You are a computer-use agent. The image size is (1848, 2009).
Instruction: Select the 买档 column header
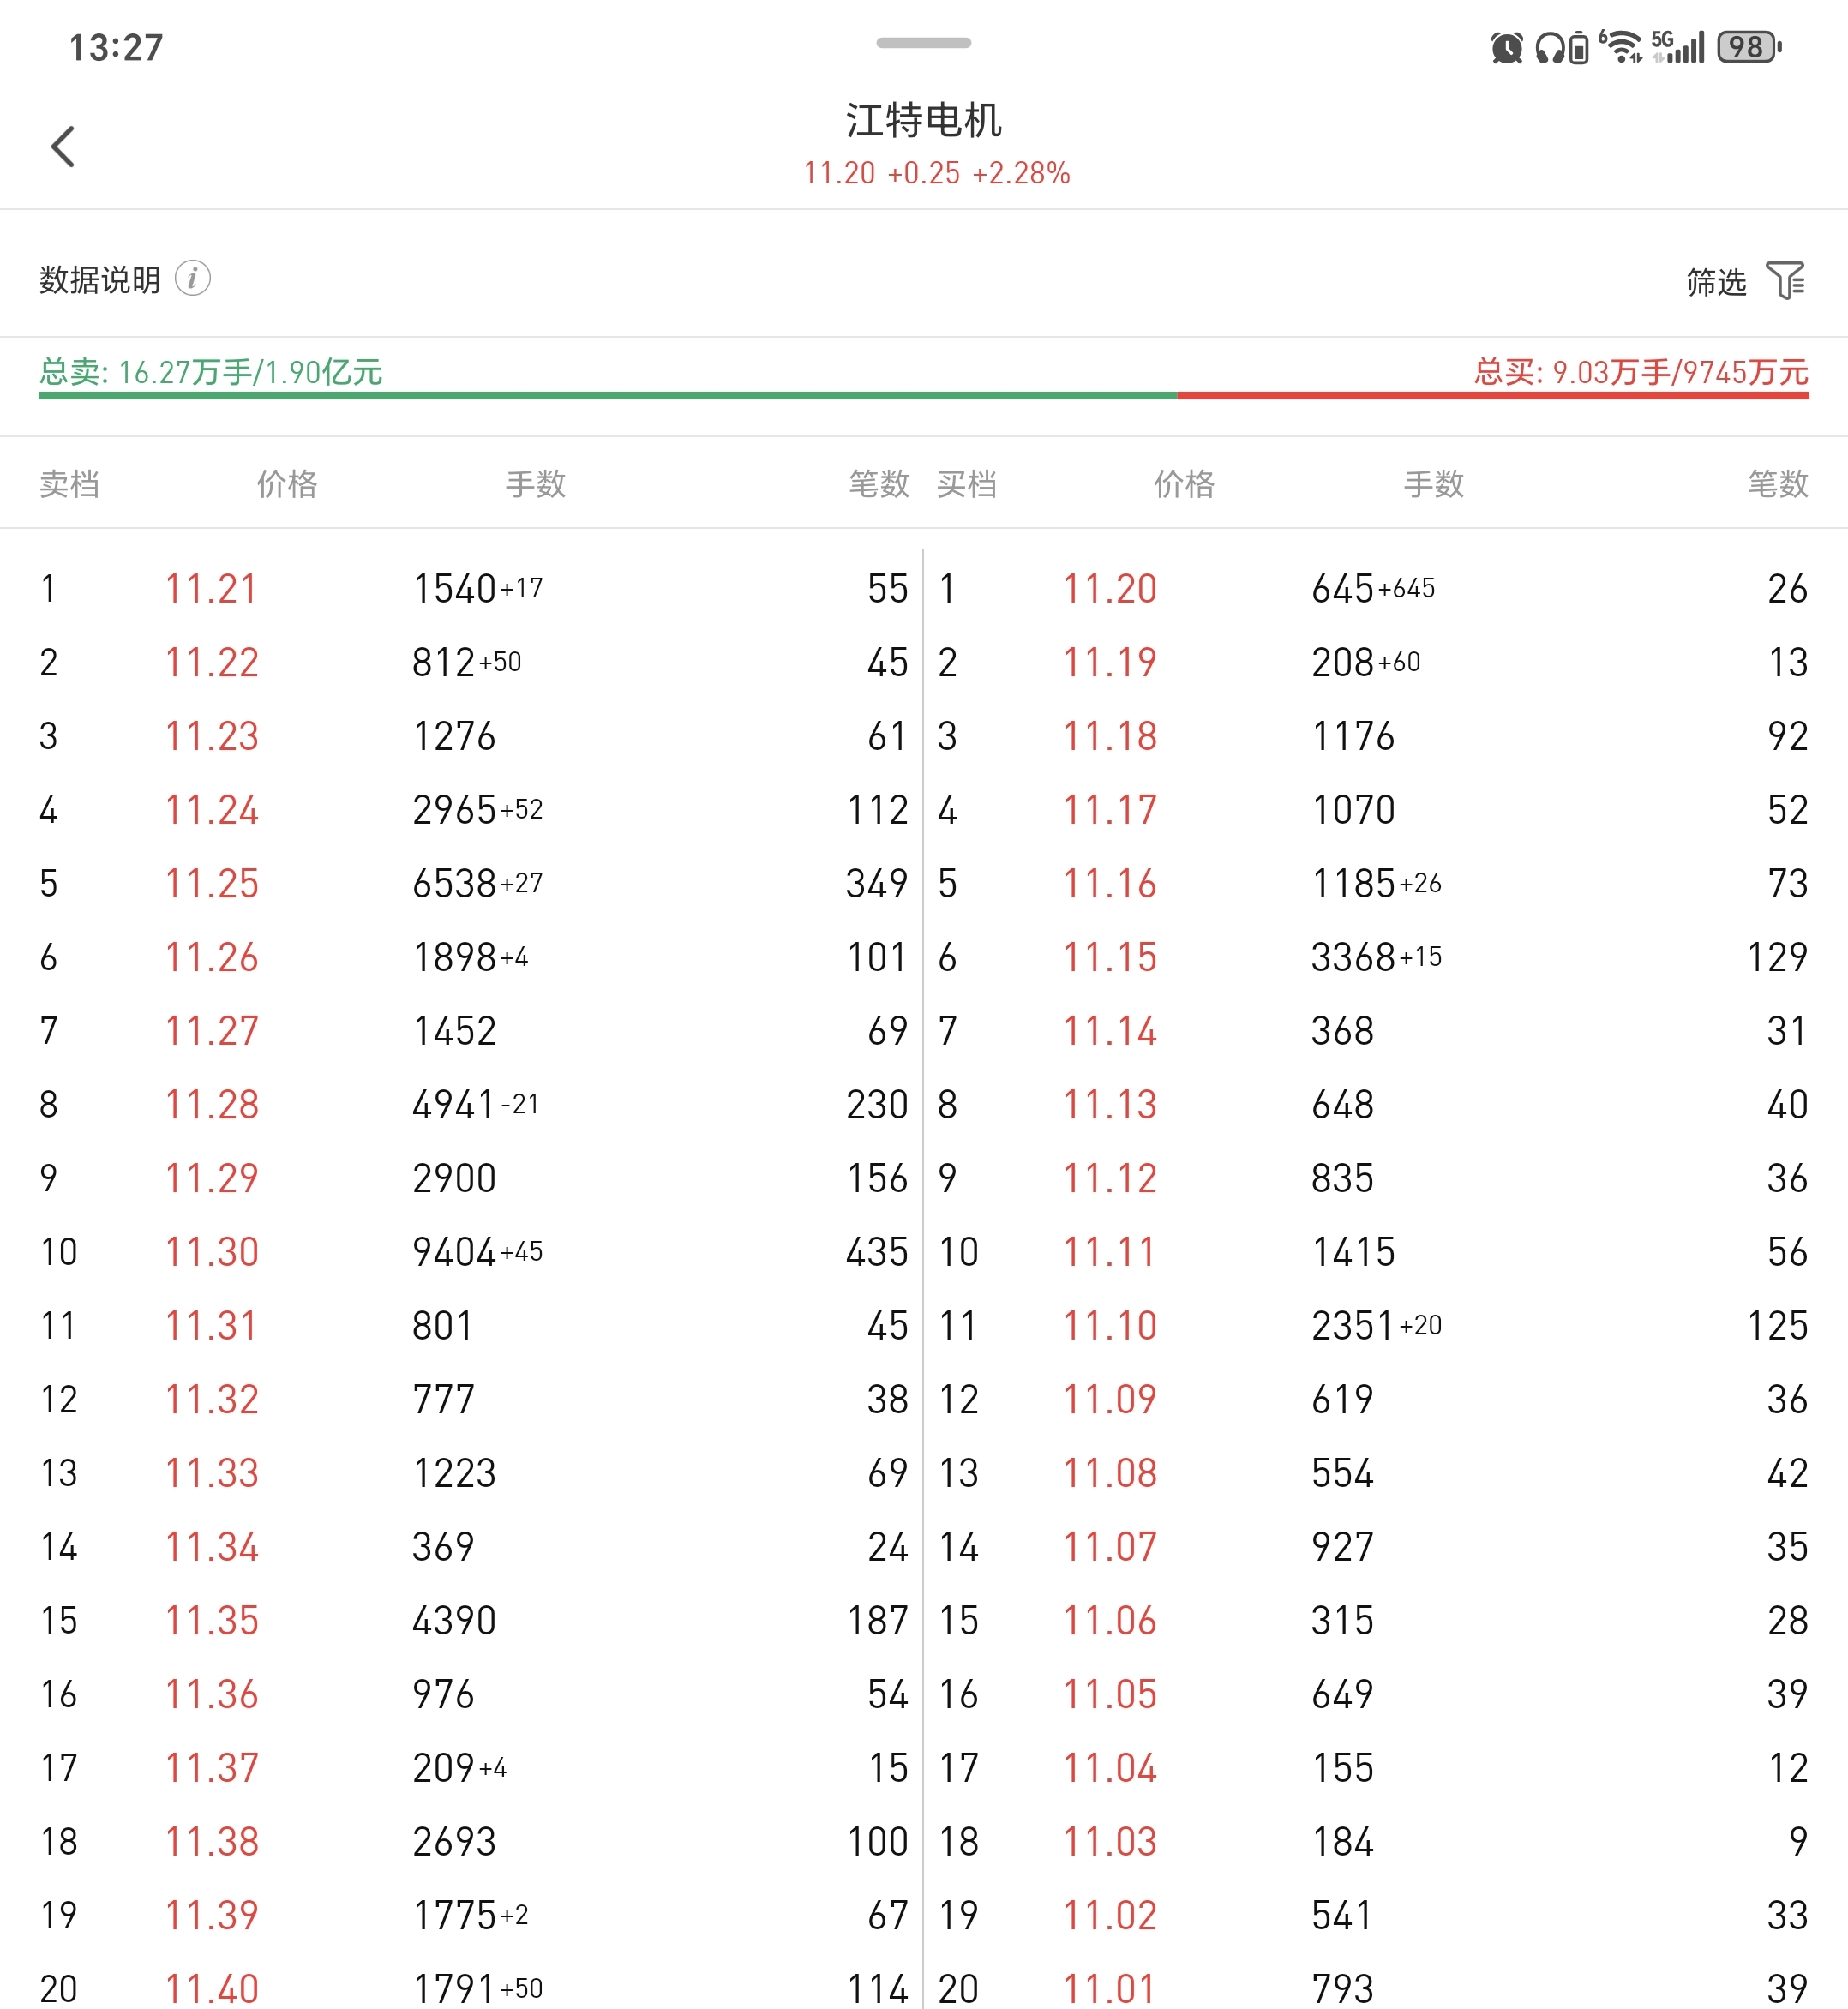point(966,484)
